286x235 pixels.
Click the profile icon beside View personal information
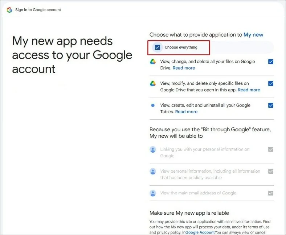[x=153, y=171]
